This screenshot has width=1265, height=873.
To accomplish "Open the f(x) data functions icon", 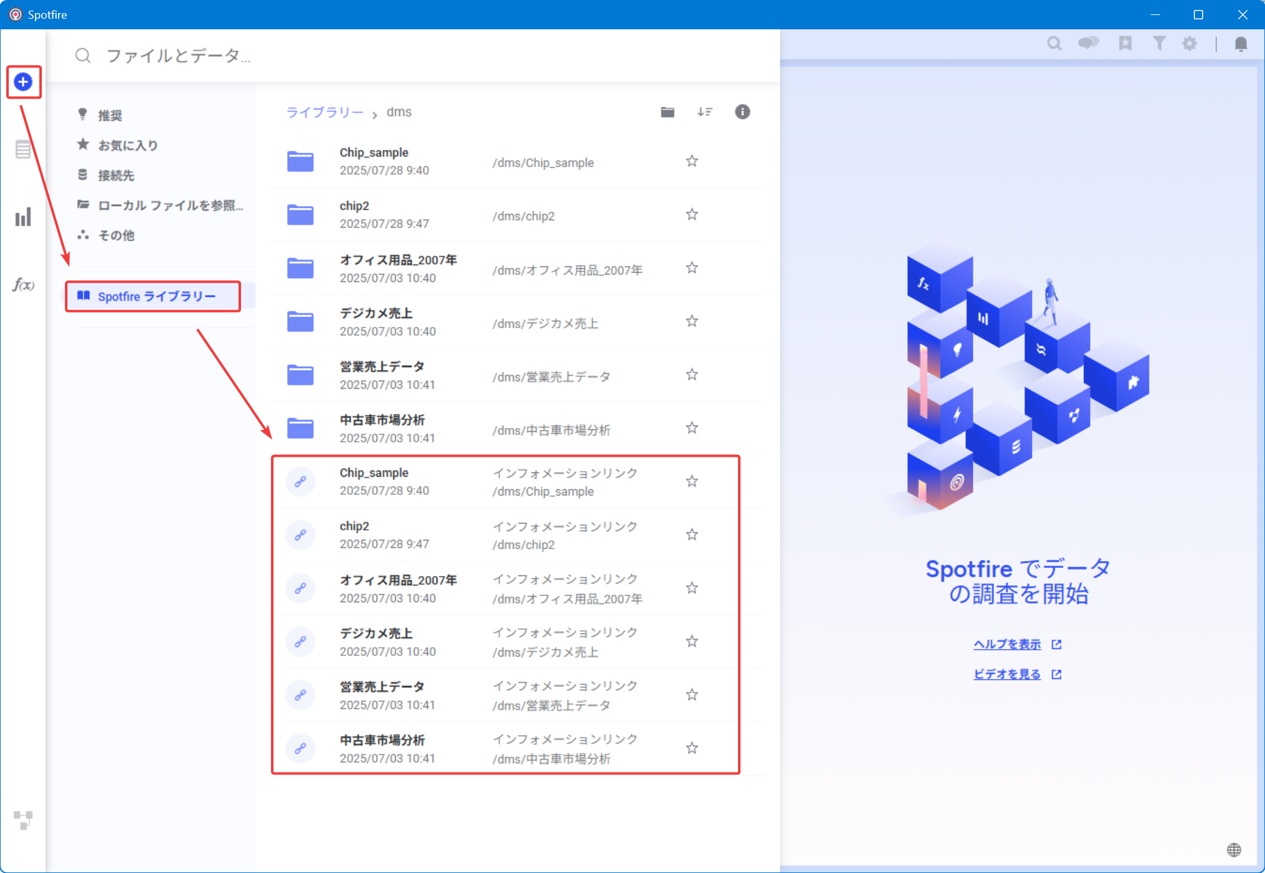I will [23, 285].
